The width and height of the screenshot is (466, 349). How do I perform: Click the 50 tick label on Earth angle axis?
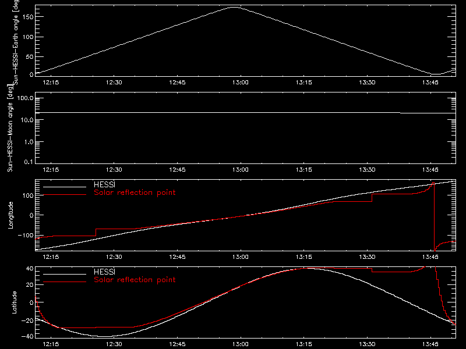coord(30,56)
